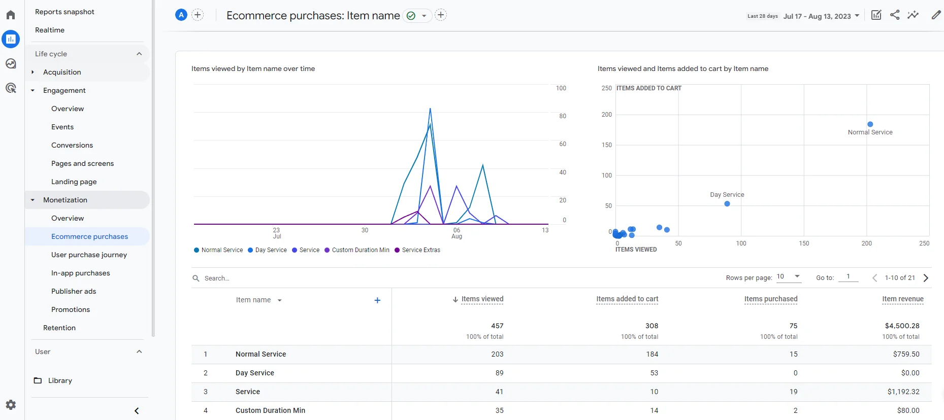Select Day Service table row name
This screenshot has width=944, height=420.
[254, 373]
